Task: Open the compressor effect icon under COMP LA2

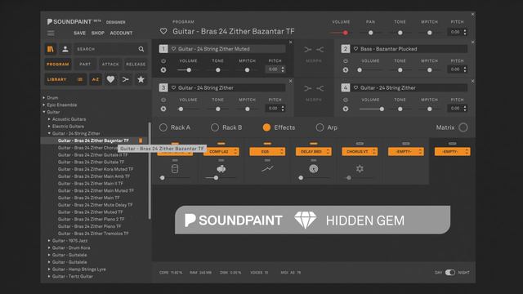Action: (x=221, y=169)
